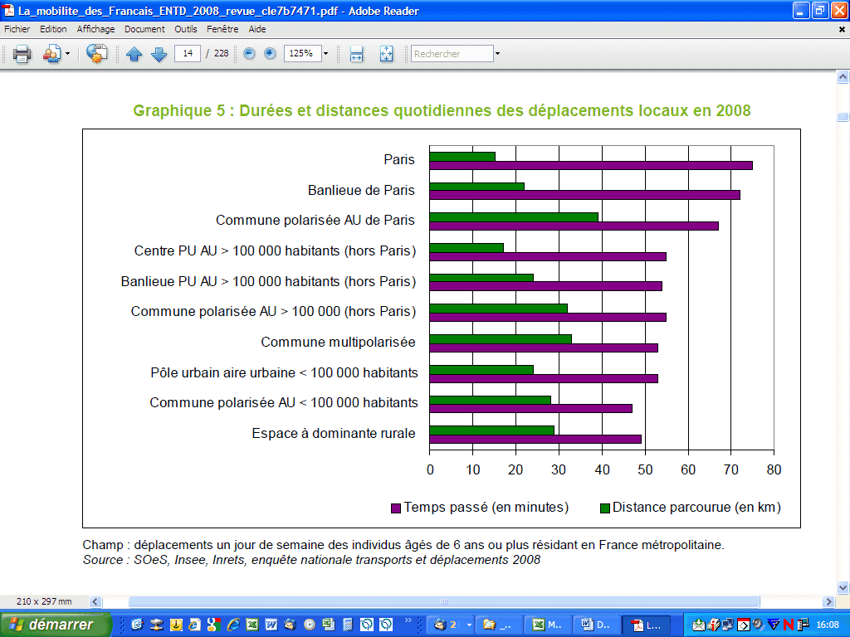Open the Affichage menu
Viewport: 850px width, 637px height.
click(x=95, y=29)
